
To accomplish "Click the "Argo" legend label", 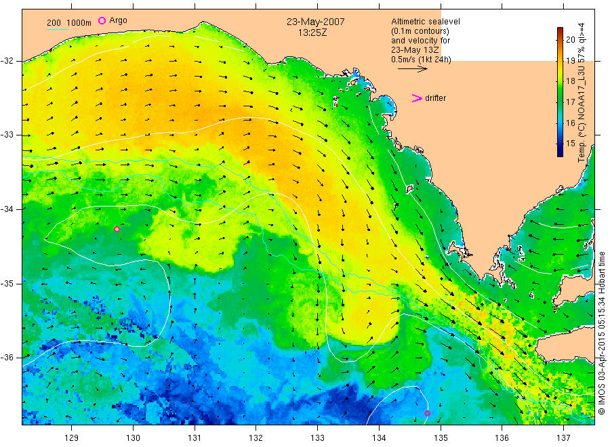I will 118,20.
